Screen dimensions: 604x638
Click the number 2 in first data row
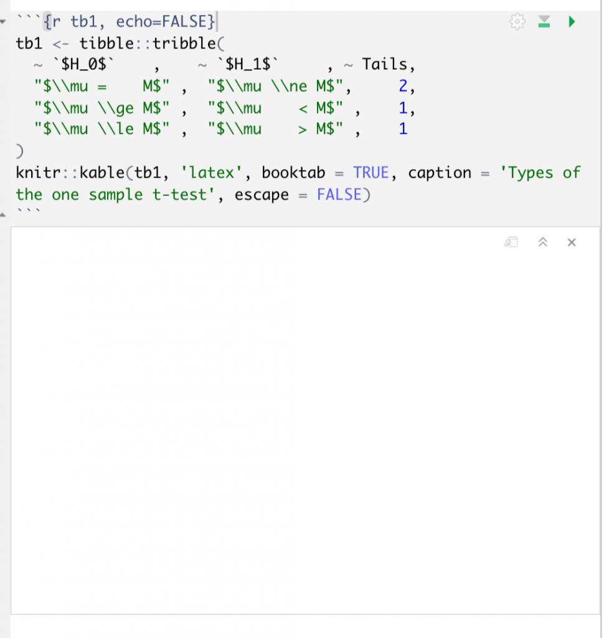[x=403, y=87]
